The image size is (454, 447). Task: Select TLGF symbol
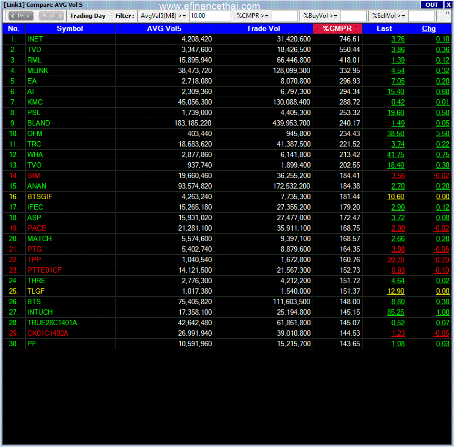click(x=36, y=291)
